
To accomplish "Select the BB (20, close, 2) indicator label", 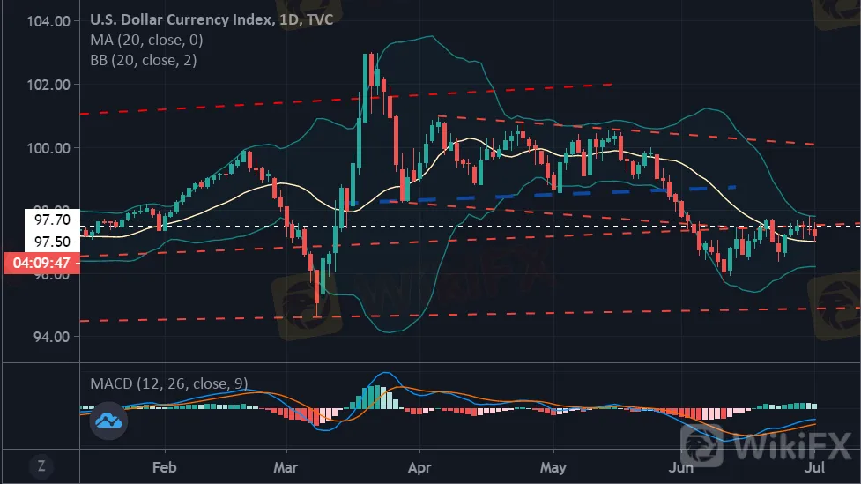I will pos(143,60).
